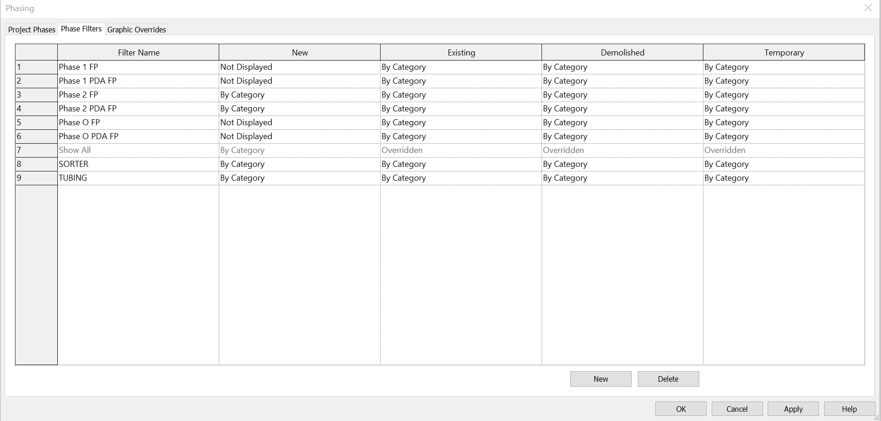881x421 pixels.
Task: Open the Existing setting for Phase 1 PDA FP
Action: pos(461,81)
